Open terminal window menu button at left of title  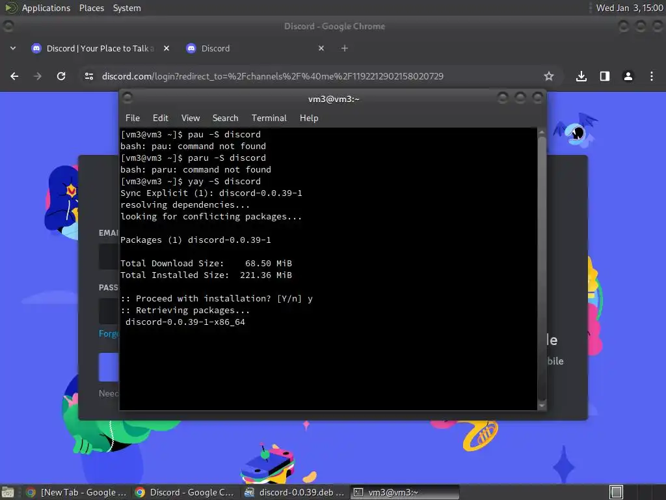127,98
